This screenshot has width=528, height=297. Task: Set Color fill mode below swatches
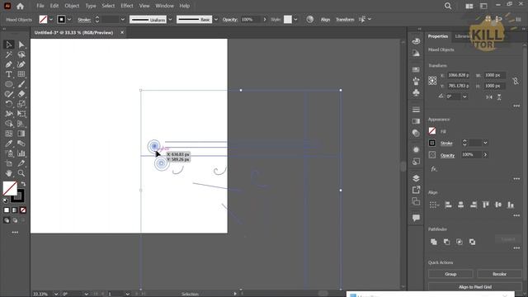coord(7,210)
